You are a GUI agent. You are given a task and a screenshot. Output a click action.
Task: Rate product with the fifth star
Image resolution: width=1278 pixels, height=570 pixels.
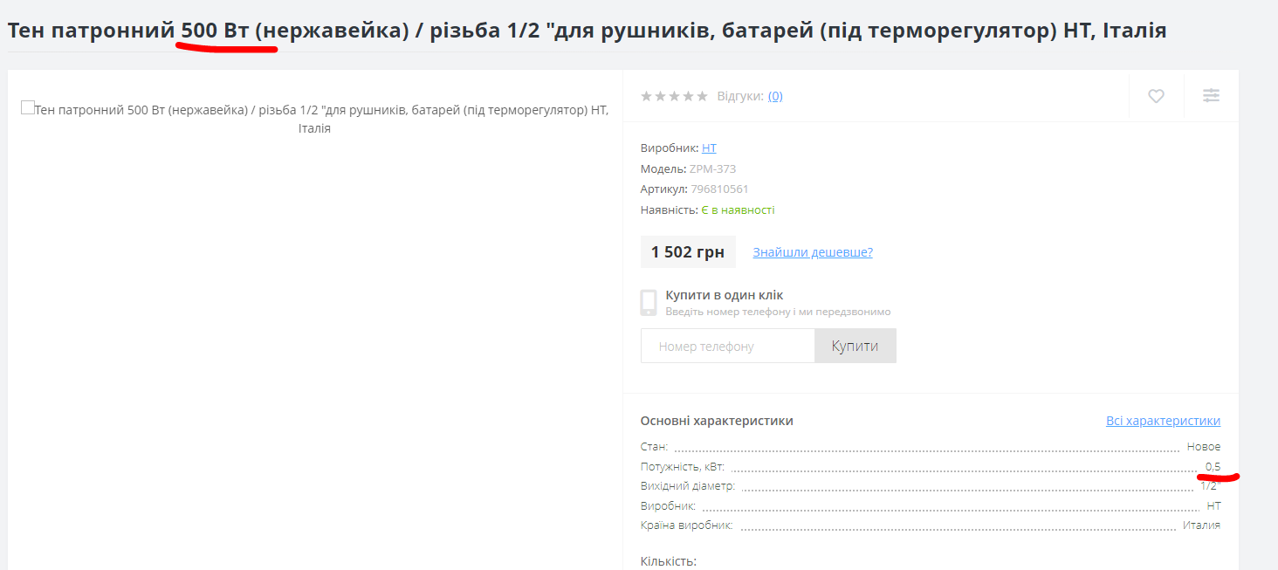pos(702,96)
